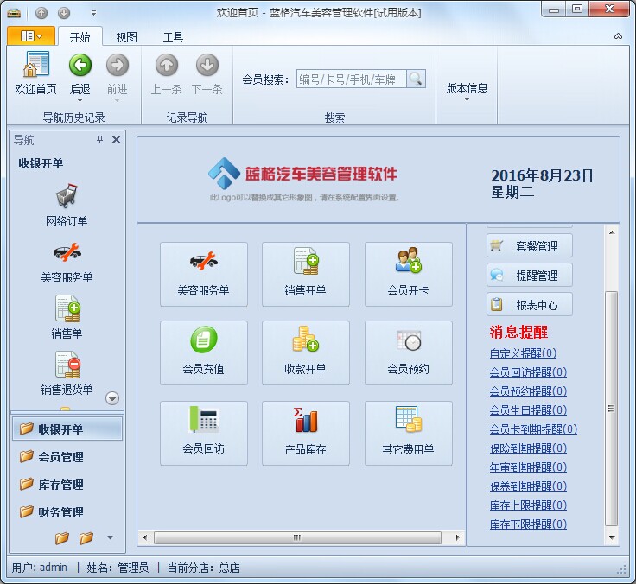Open 网络订单 shopping cart in sidebar

[x=67, y=206]
